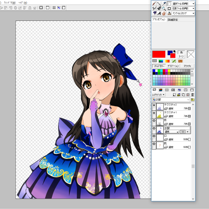
Task: Select the text tool letter A
Action: pos(159,13)
